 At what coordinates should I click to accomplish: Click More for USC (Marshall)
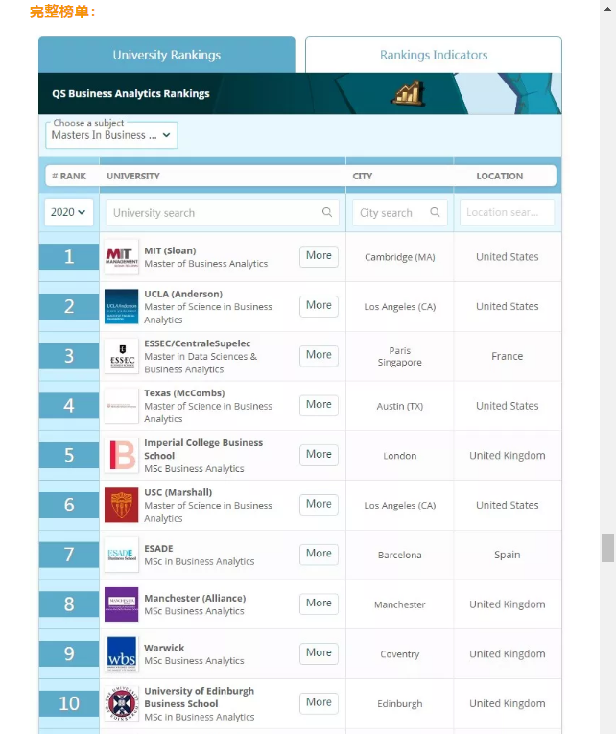click(x=319, y=504)
